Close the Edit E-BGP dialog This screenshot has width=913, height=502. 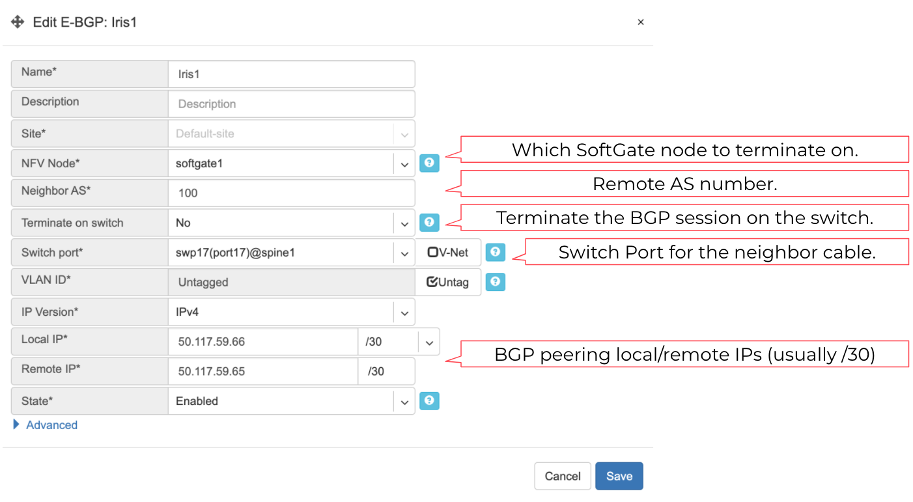(641, 22)
